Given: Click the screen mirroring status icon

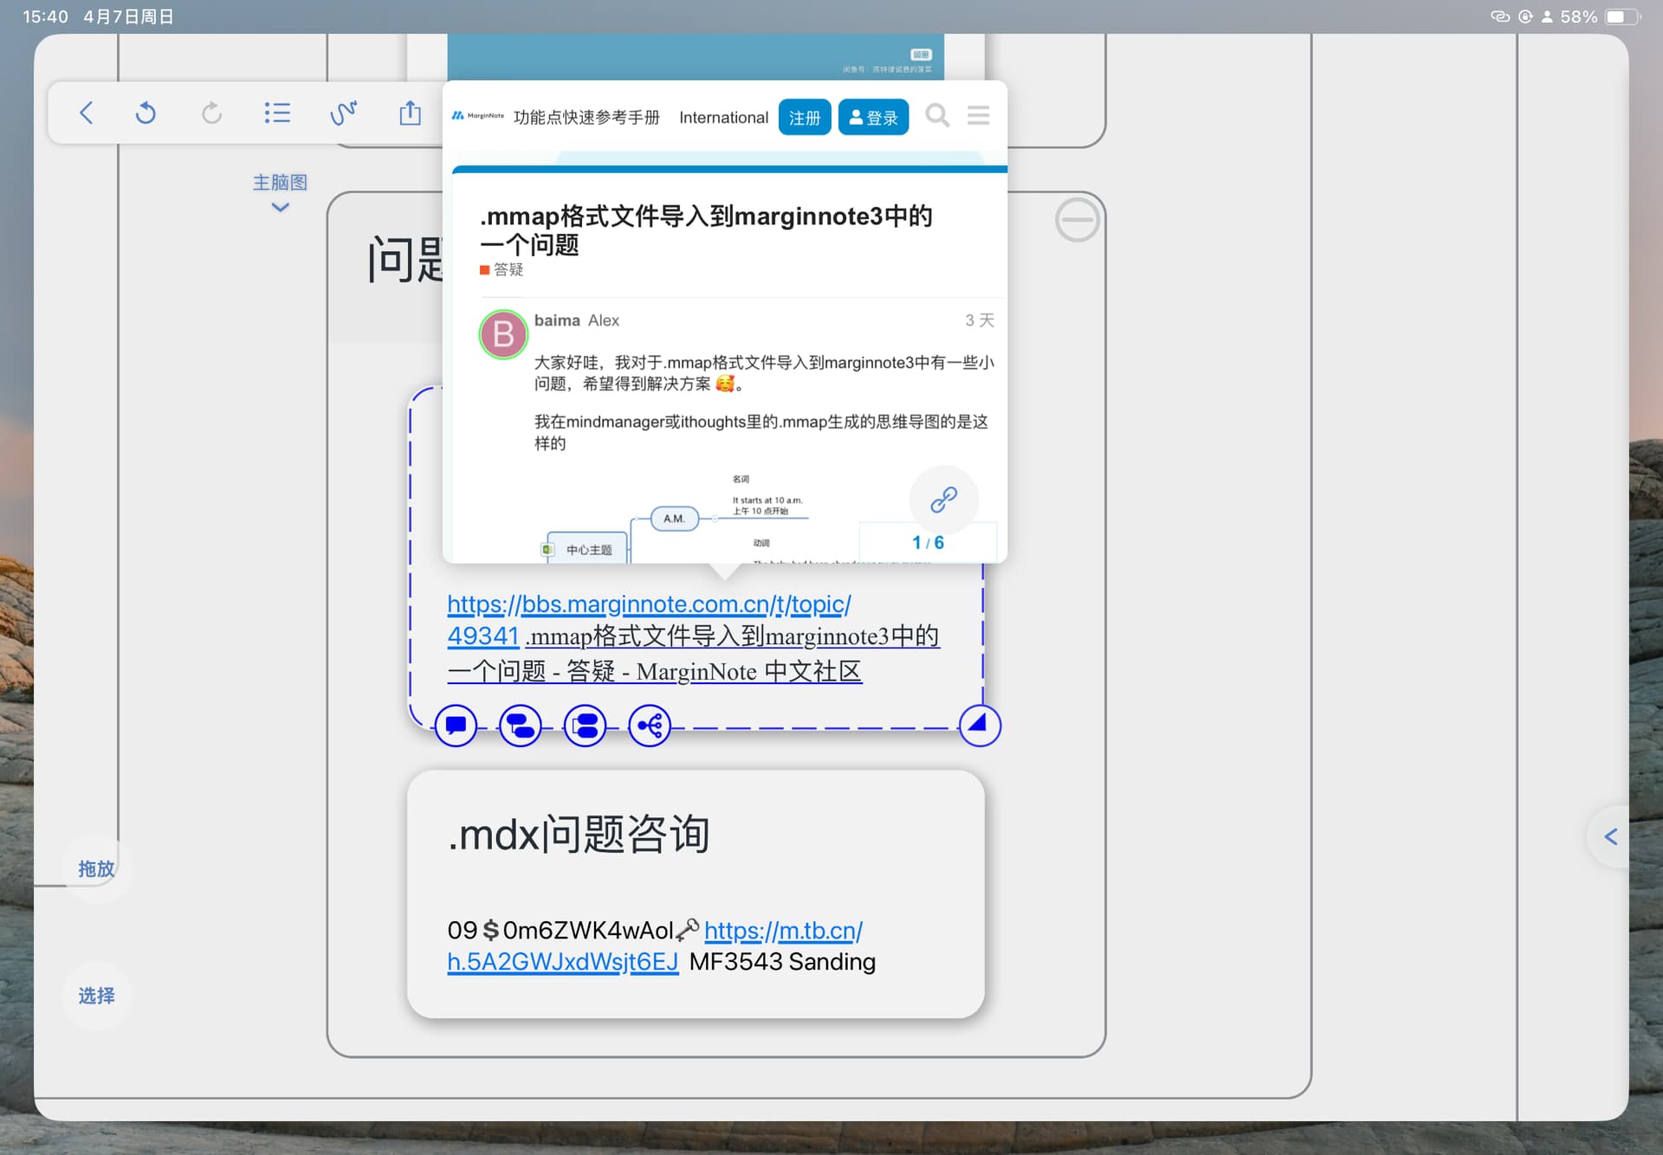Looking at the screenshot, I should (1500, 16).
